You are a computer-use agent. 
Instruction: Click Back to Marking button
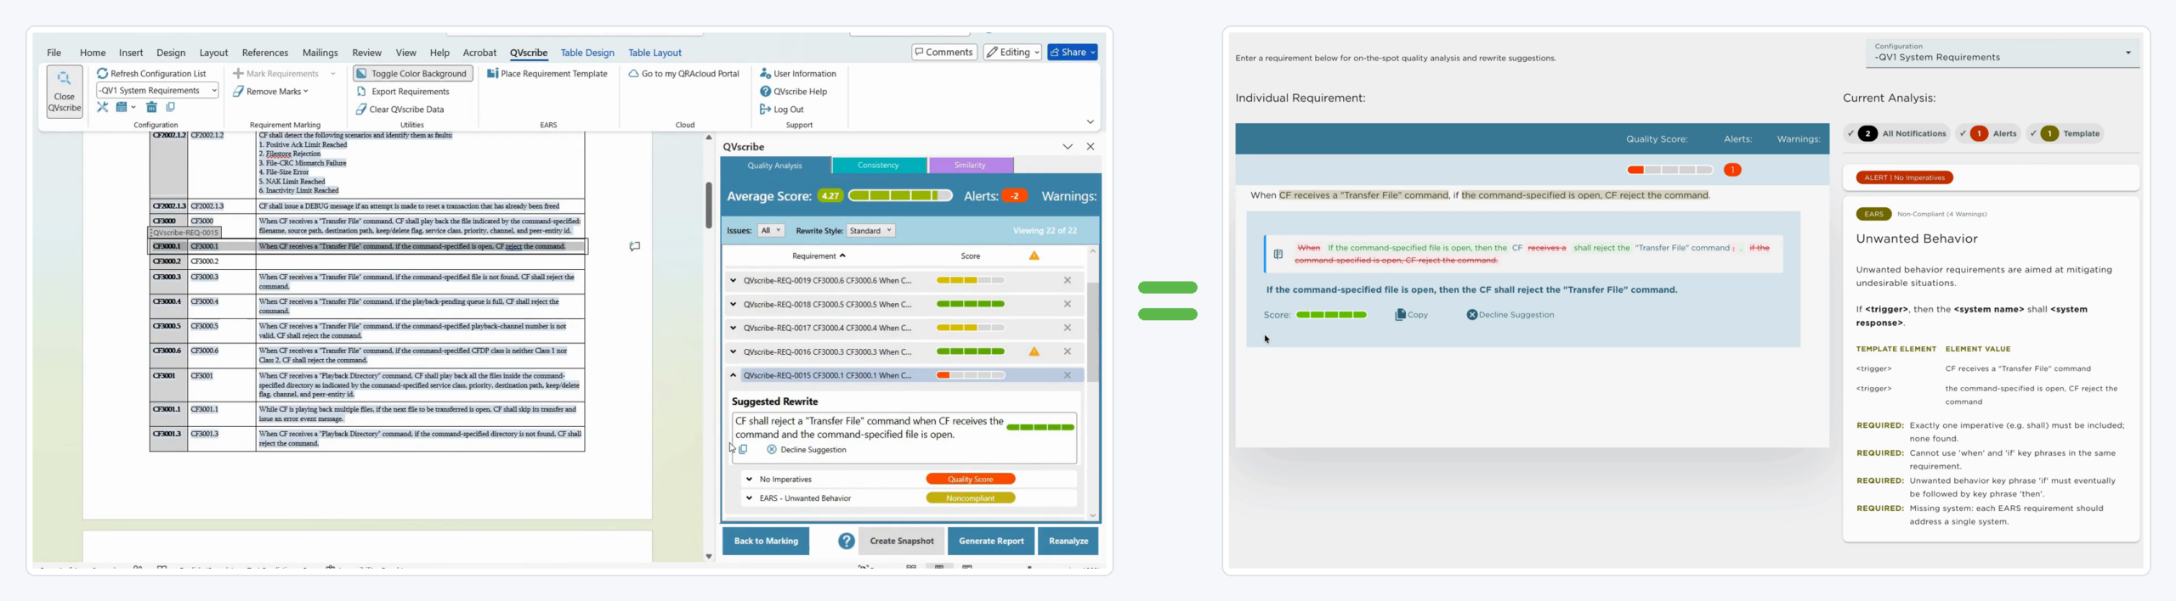(766, 541)
